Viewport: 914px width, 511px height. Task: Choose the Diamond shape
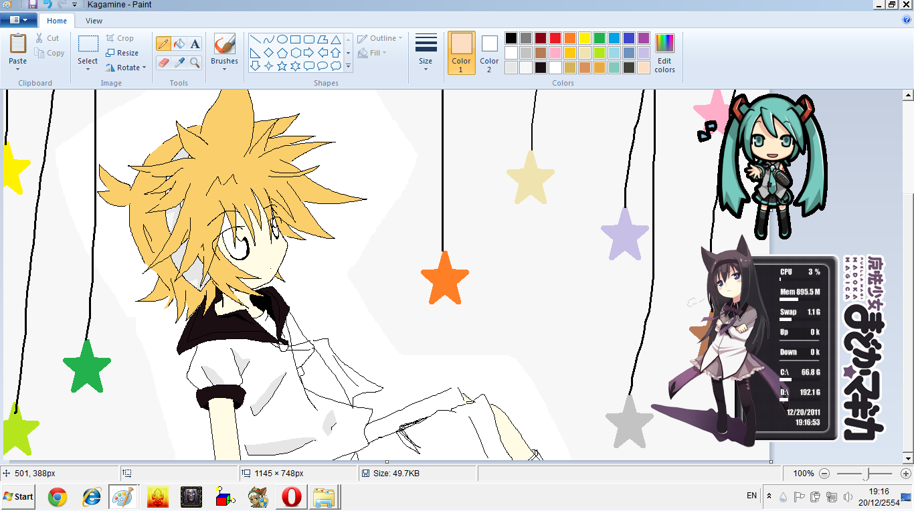269,53
